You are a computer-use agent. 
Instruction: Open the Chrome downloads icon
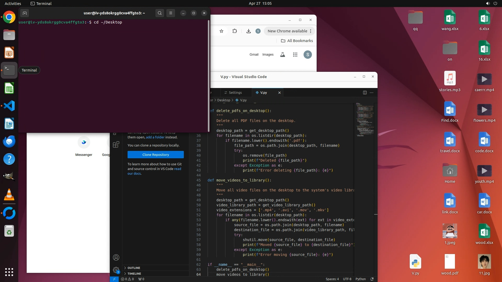pyautogui.click(x=248, y=31)
